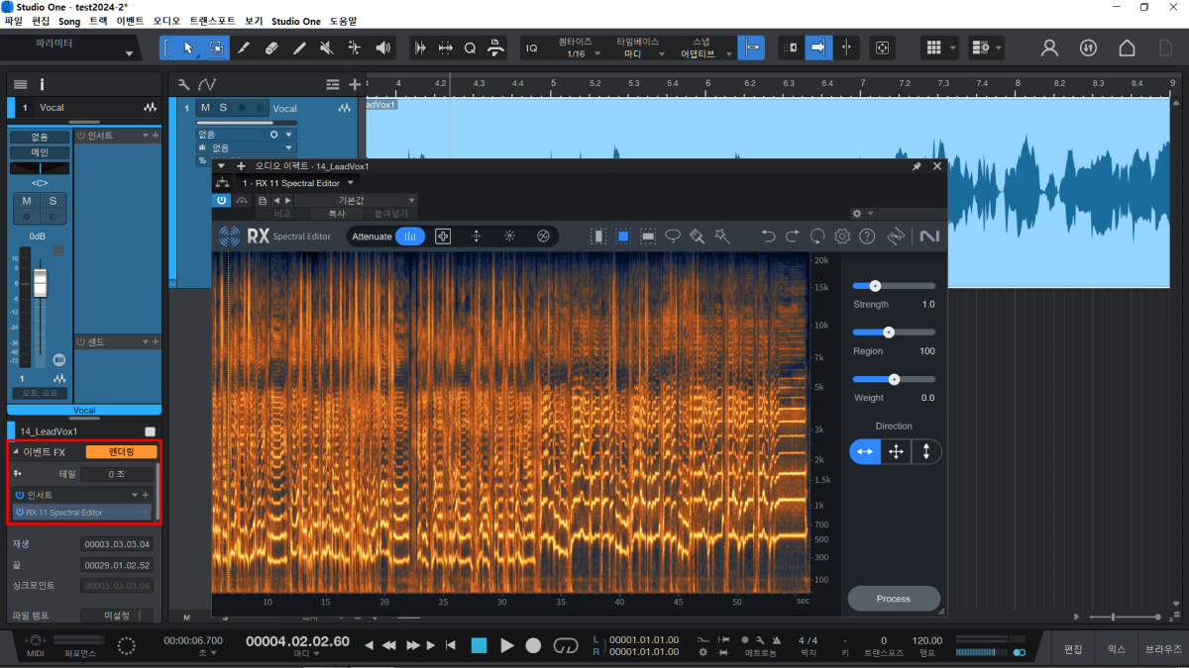The width and height of the screenshot is (1189, 668).
Task: Select RX time-frequency selection tool
Action: [623, 237]
